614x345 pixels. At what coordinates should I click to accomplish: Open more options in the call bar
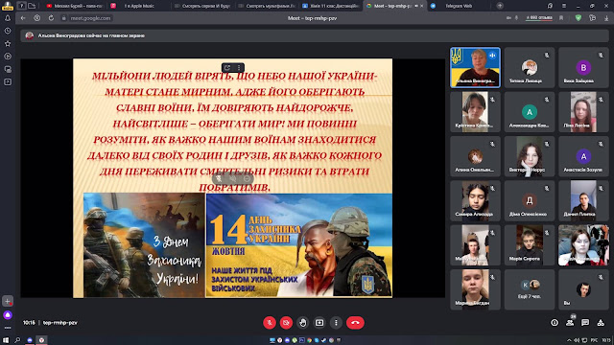click(x=336, y=323)
